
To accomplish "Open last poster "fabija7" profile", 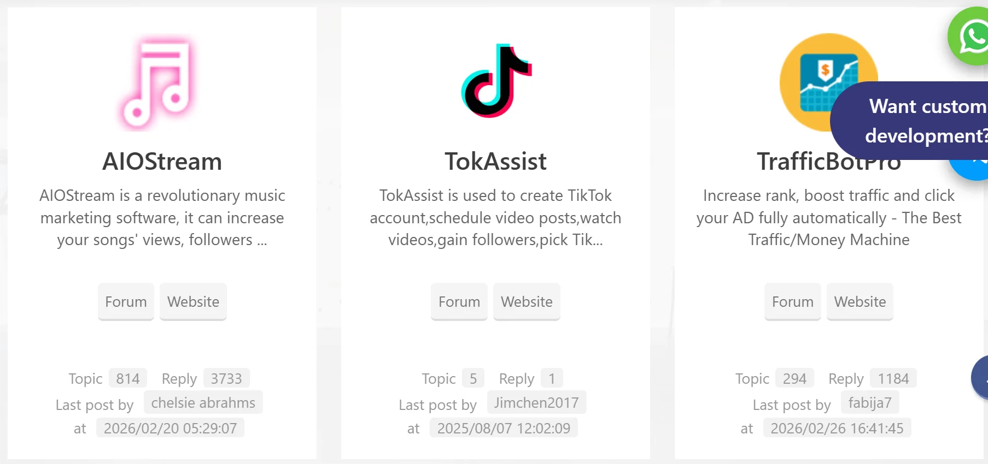I will [869, 403].
